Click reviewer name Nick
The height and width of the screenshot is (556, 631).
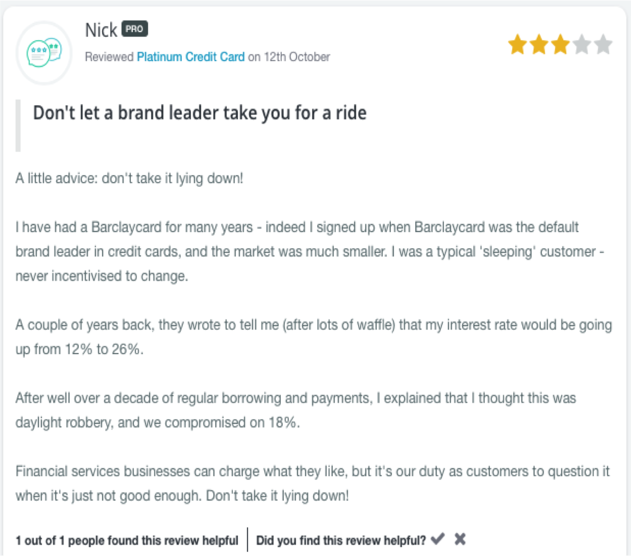101,30
